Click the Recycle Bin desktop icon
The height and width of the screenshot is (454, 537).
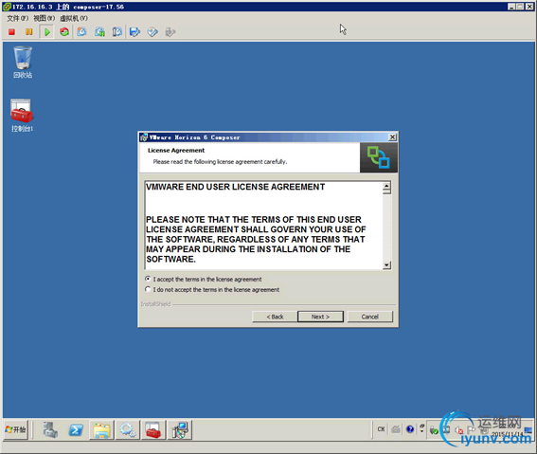[x=23, y=62]
